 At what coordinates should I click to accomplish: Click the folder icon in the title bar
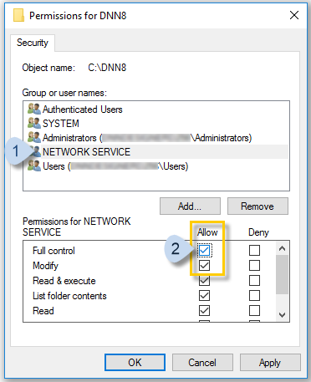pyautogui.click(x=19, y=15)
